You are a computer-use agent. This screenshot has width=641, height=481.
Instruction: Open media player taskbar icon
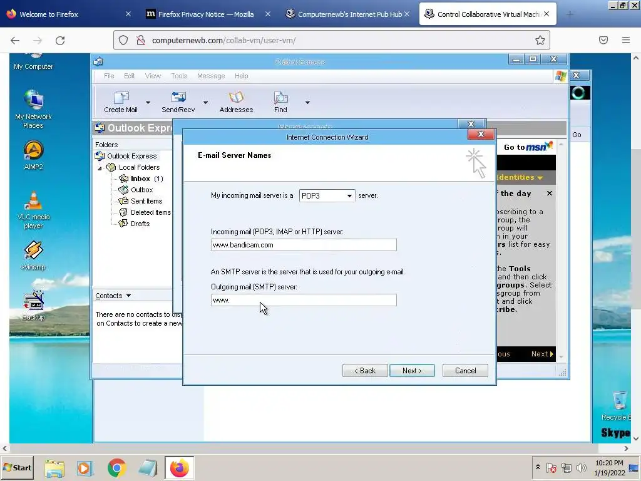coord(85,468)
